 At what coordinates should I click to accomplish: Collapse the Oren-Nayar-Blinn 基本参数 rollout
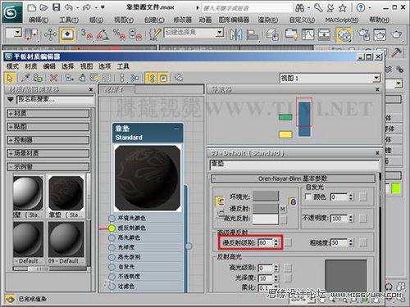coord(293,178)
